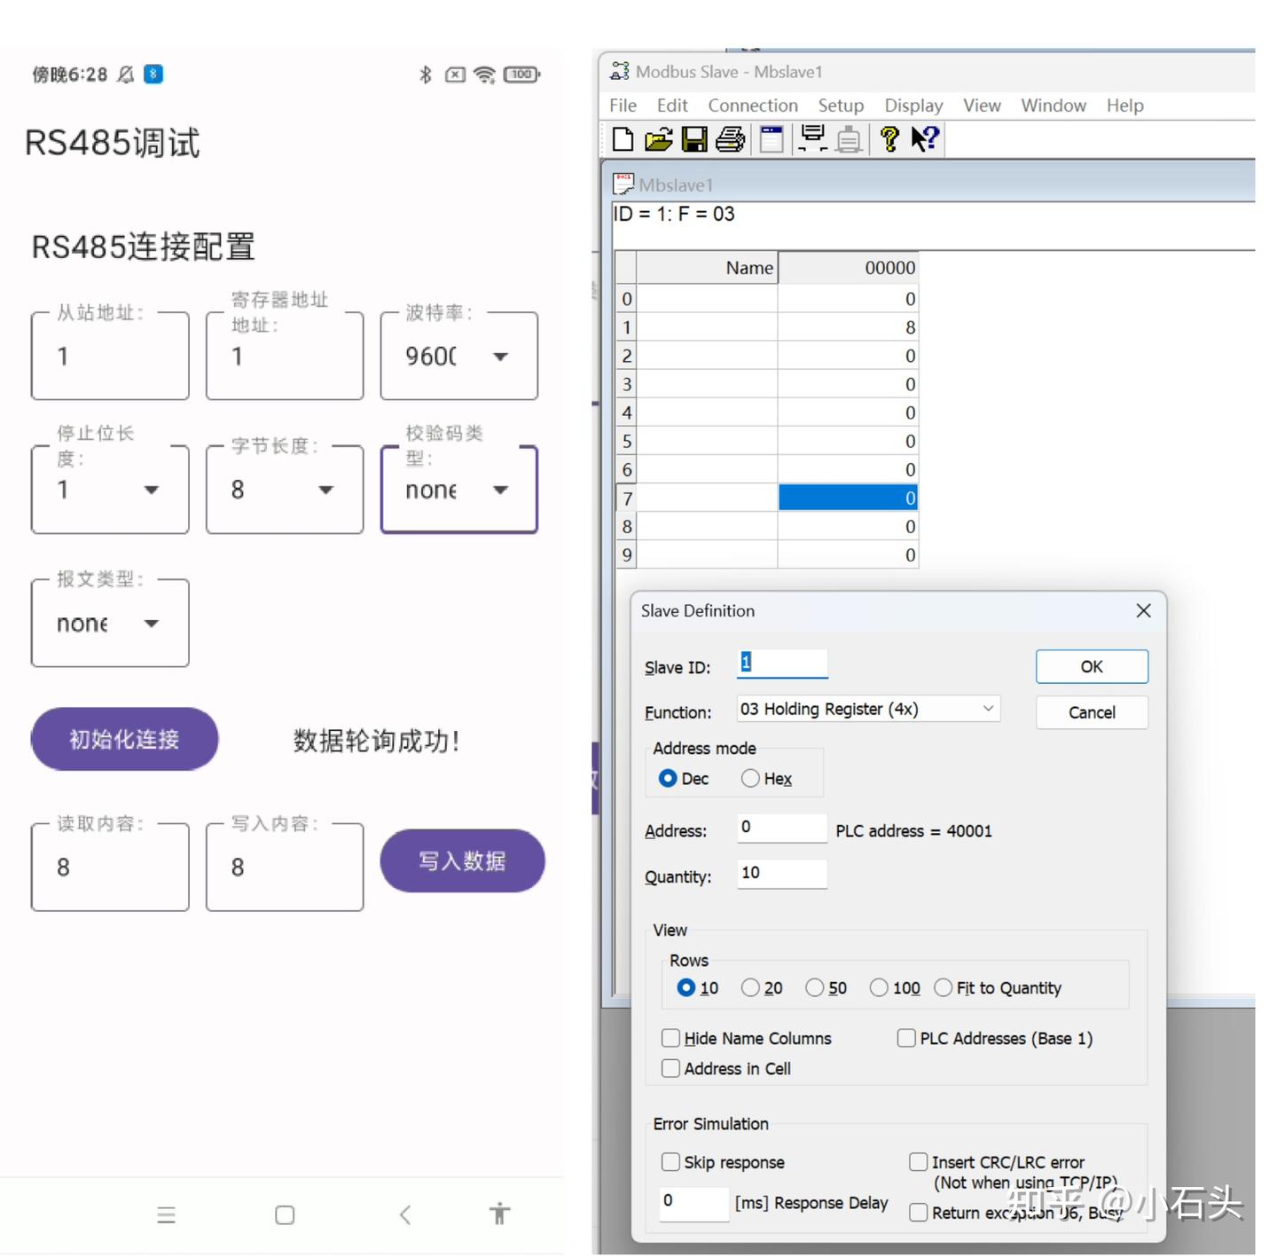Open the 字节长度 byte length dropdown
Viewport: 1277px width, 1257px height.
tap(285, 490)
